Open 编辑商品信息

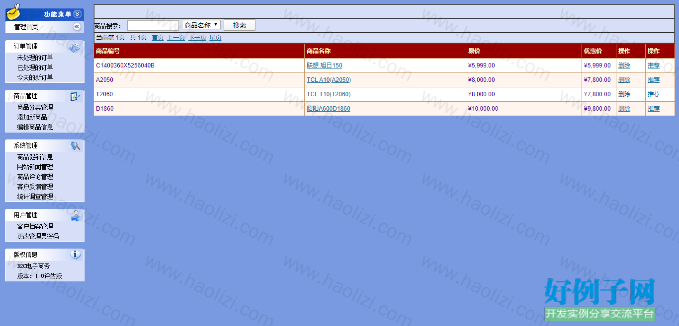click(x=35, y=127)
